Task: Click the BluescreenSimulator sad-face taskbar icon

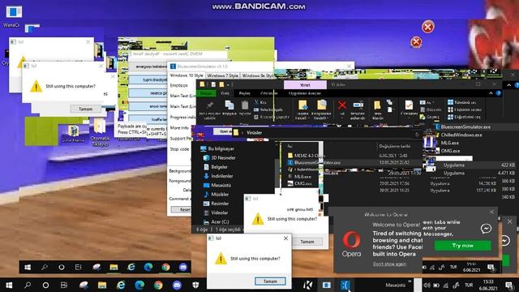Action: (x=345, y=285)
